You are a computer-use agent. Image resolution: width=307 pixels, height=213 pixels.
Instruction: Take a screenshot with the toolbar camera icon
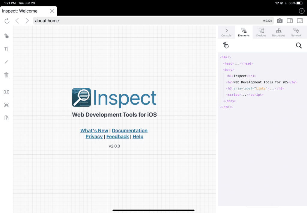click(x=280, y=21)
